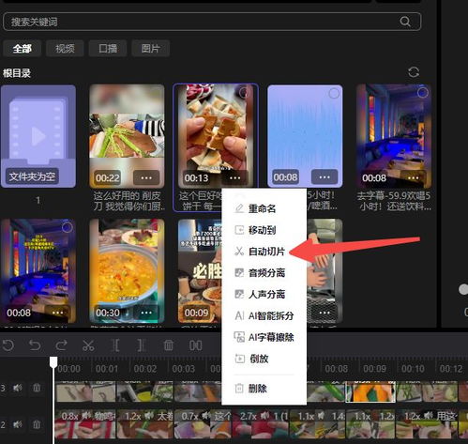The image size is (468, 444).
Task: Switch to the 视频 filter tab
Action: click(65, 49)
